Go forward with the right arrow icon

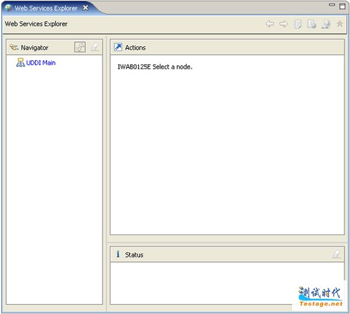point(283,24)
